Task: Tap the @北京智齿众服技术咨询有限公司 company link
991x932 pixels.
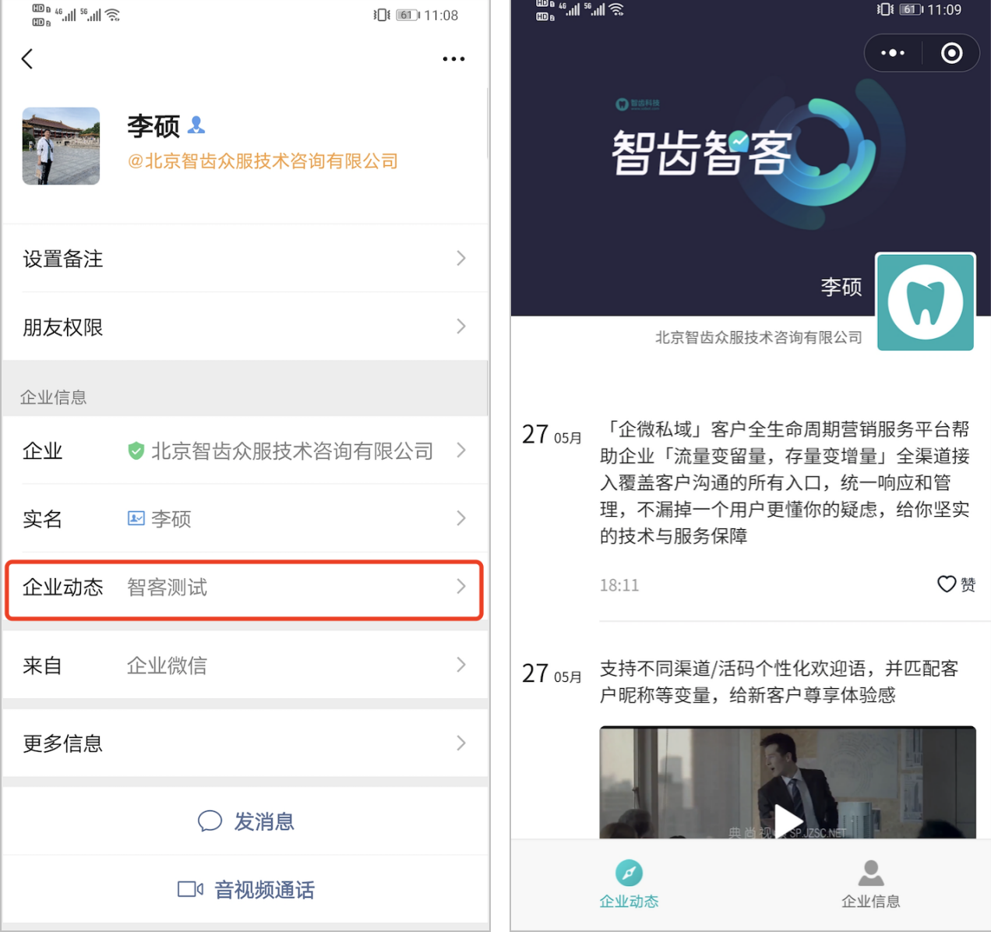Action: pos(263,161)
